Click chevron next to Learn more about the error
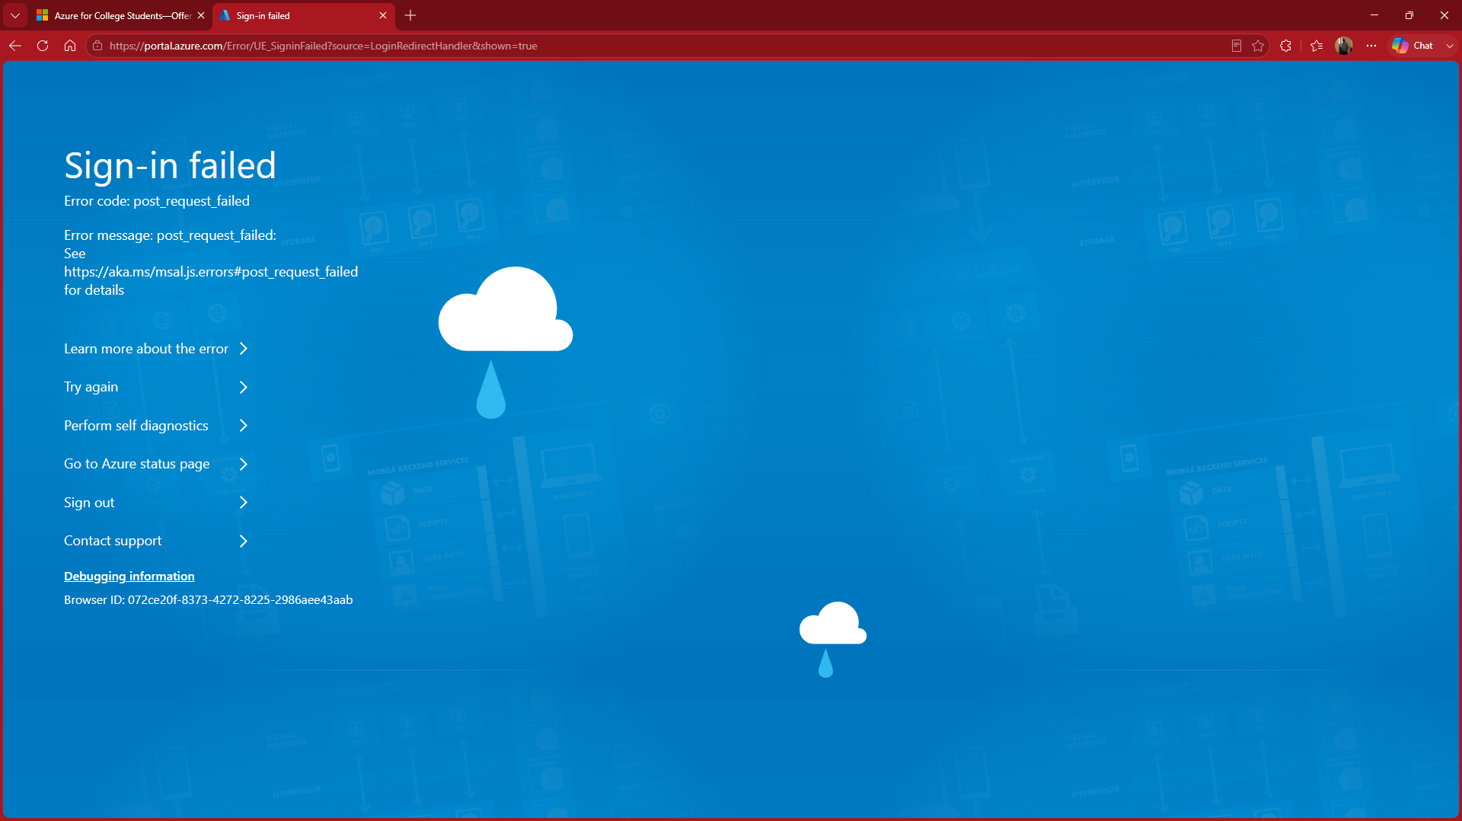The height and width of the screenshot is (821, 1462). [244, 349]
